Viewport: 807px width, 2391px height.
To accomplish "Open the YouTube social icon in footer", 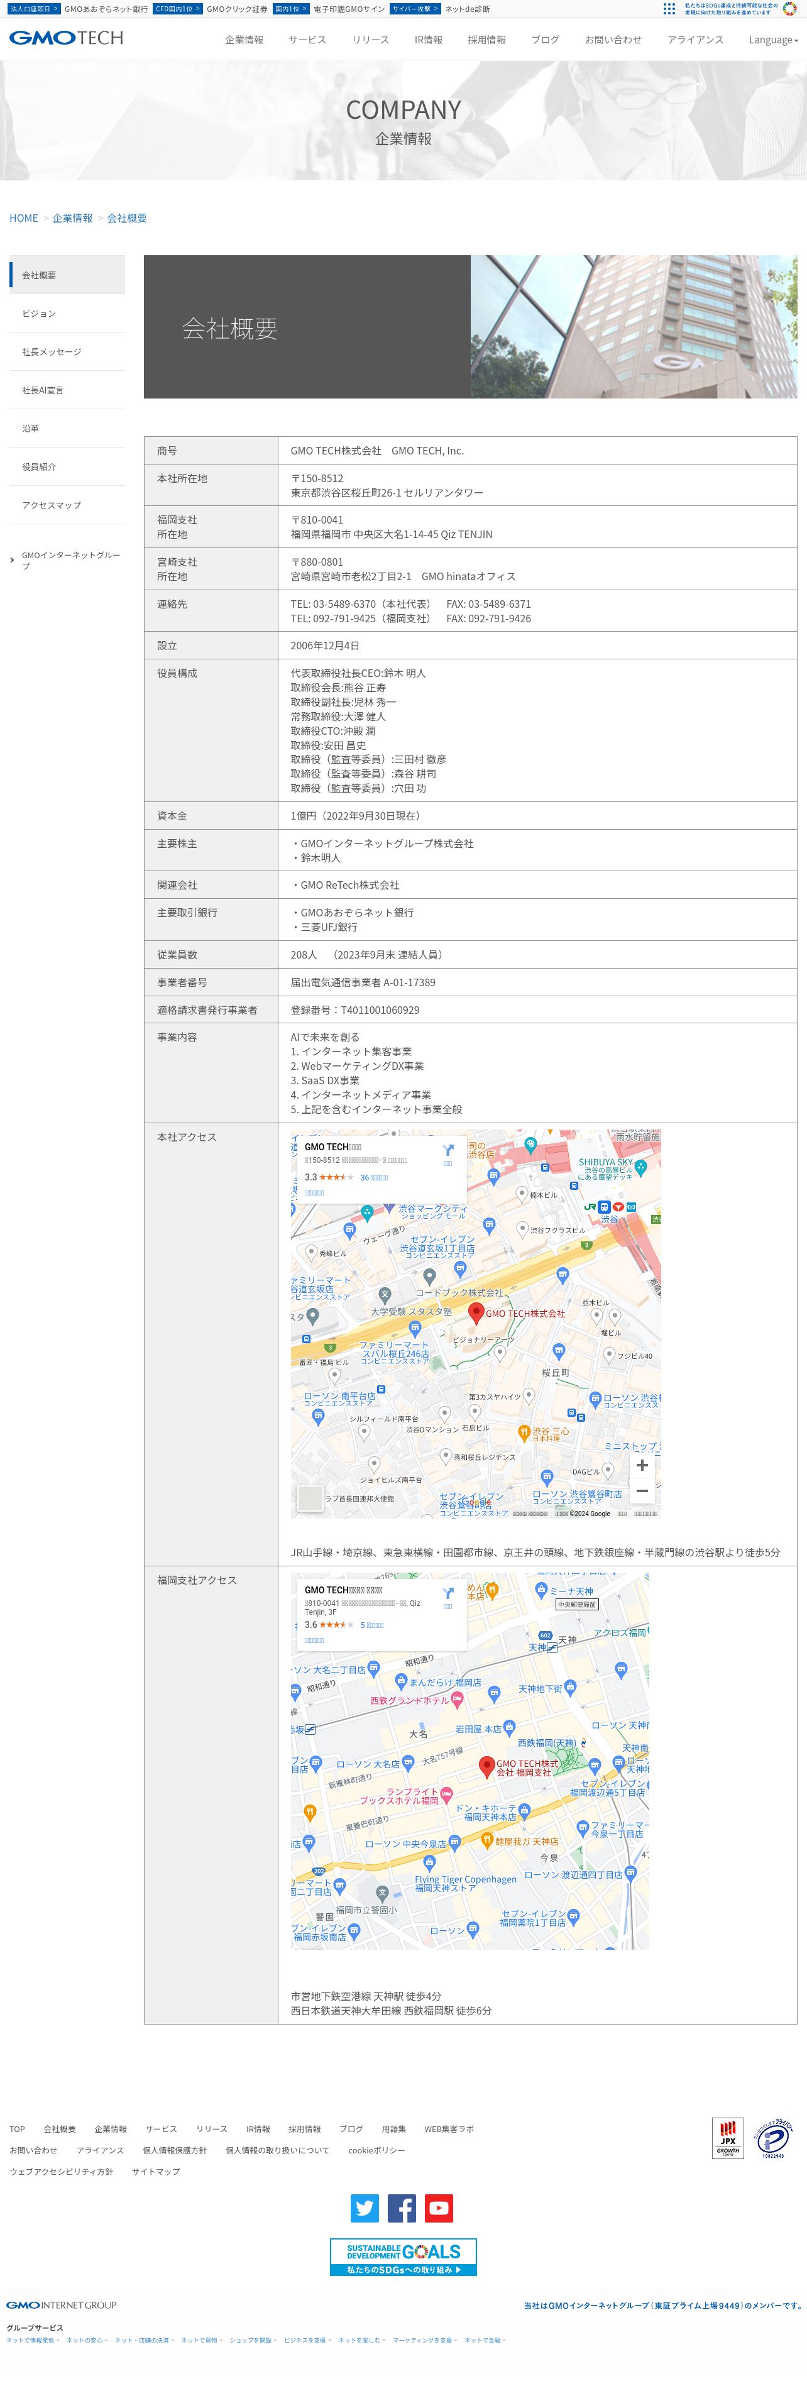I will [439, 2208].
